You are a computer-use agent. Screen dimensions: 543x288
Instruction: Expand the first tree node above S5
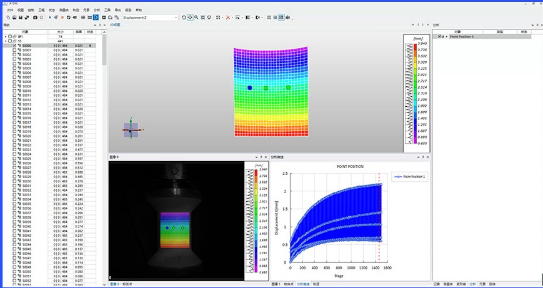tap(6, 37)
